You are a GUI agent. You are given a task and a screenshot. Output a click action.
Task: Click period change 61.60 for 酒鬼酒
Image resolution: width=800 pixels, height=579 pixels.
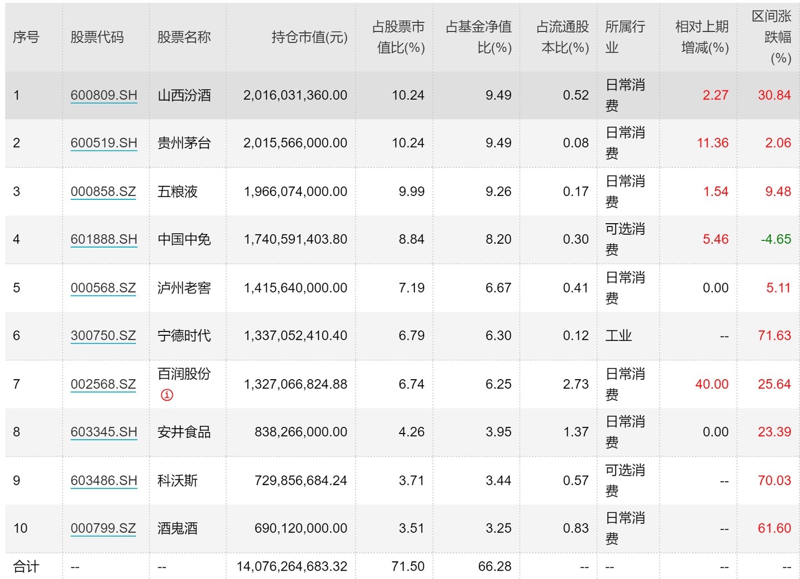tap(774, 528)
